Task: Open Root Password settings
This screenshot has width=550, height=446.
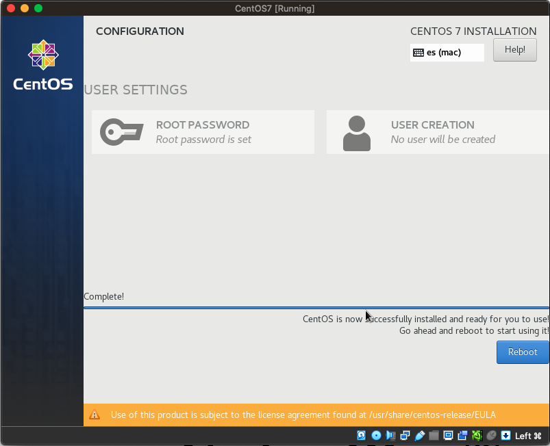Action: point(203,132)
